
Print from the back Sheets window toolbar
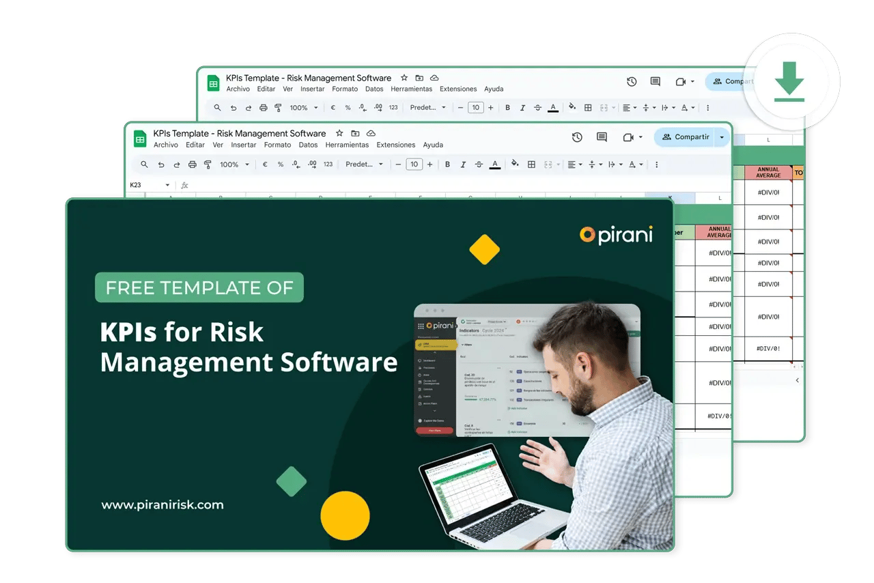[x=264, y=108]
